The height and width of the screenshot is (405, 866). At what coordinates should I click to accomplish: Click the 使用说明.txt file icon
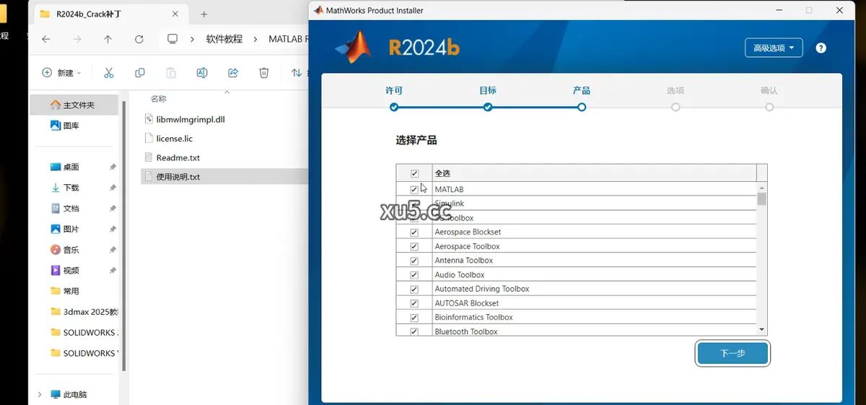(x=149, y=176)
